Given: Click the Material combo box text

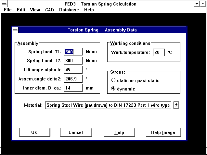Looking at the screenshot, I should [x=108, y=105].
